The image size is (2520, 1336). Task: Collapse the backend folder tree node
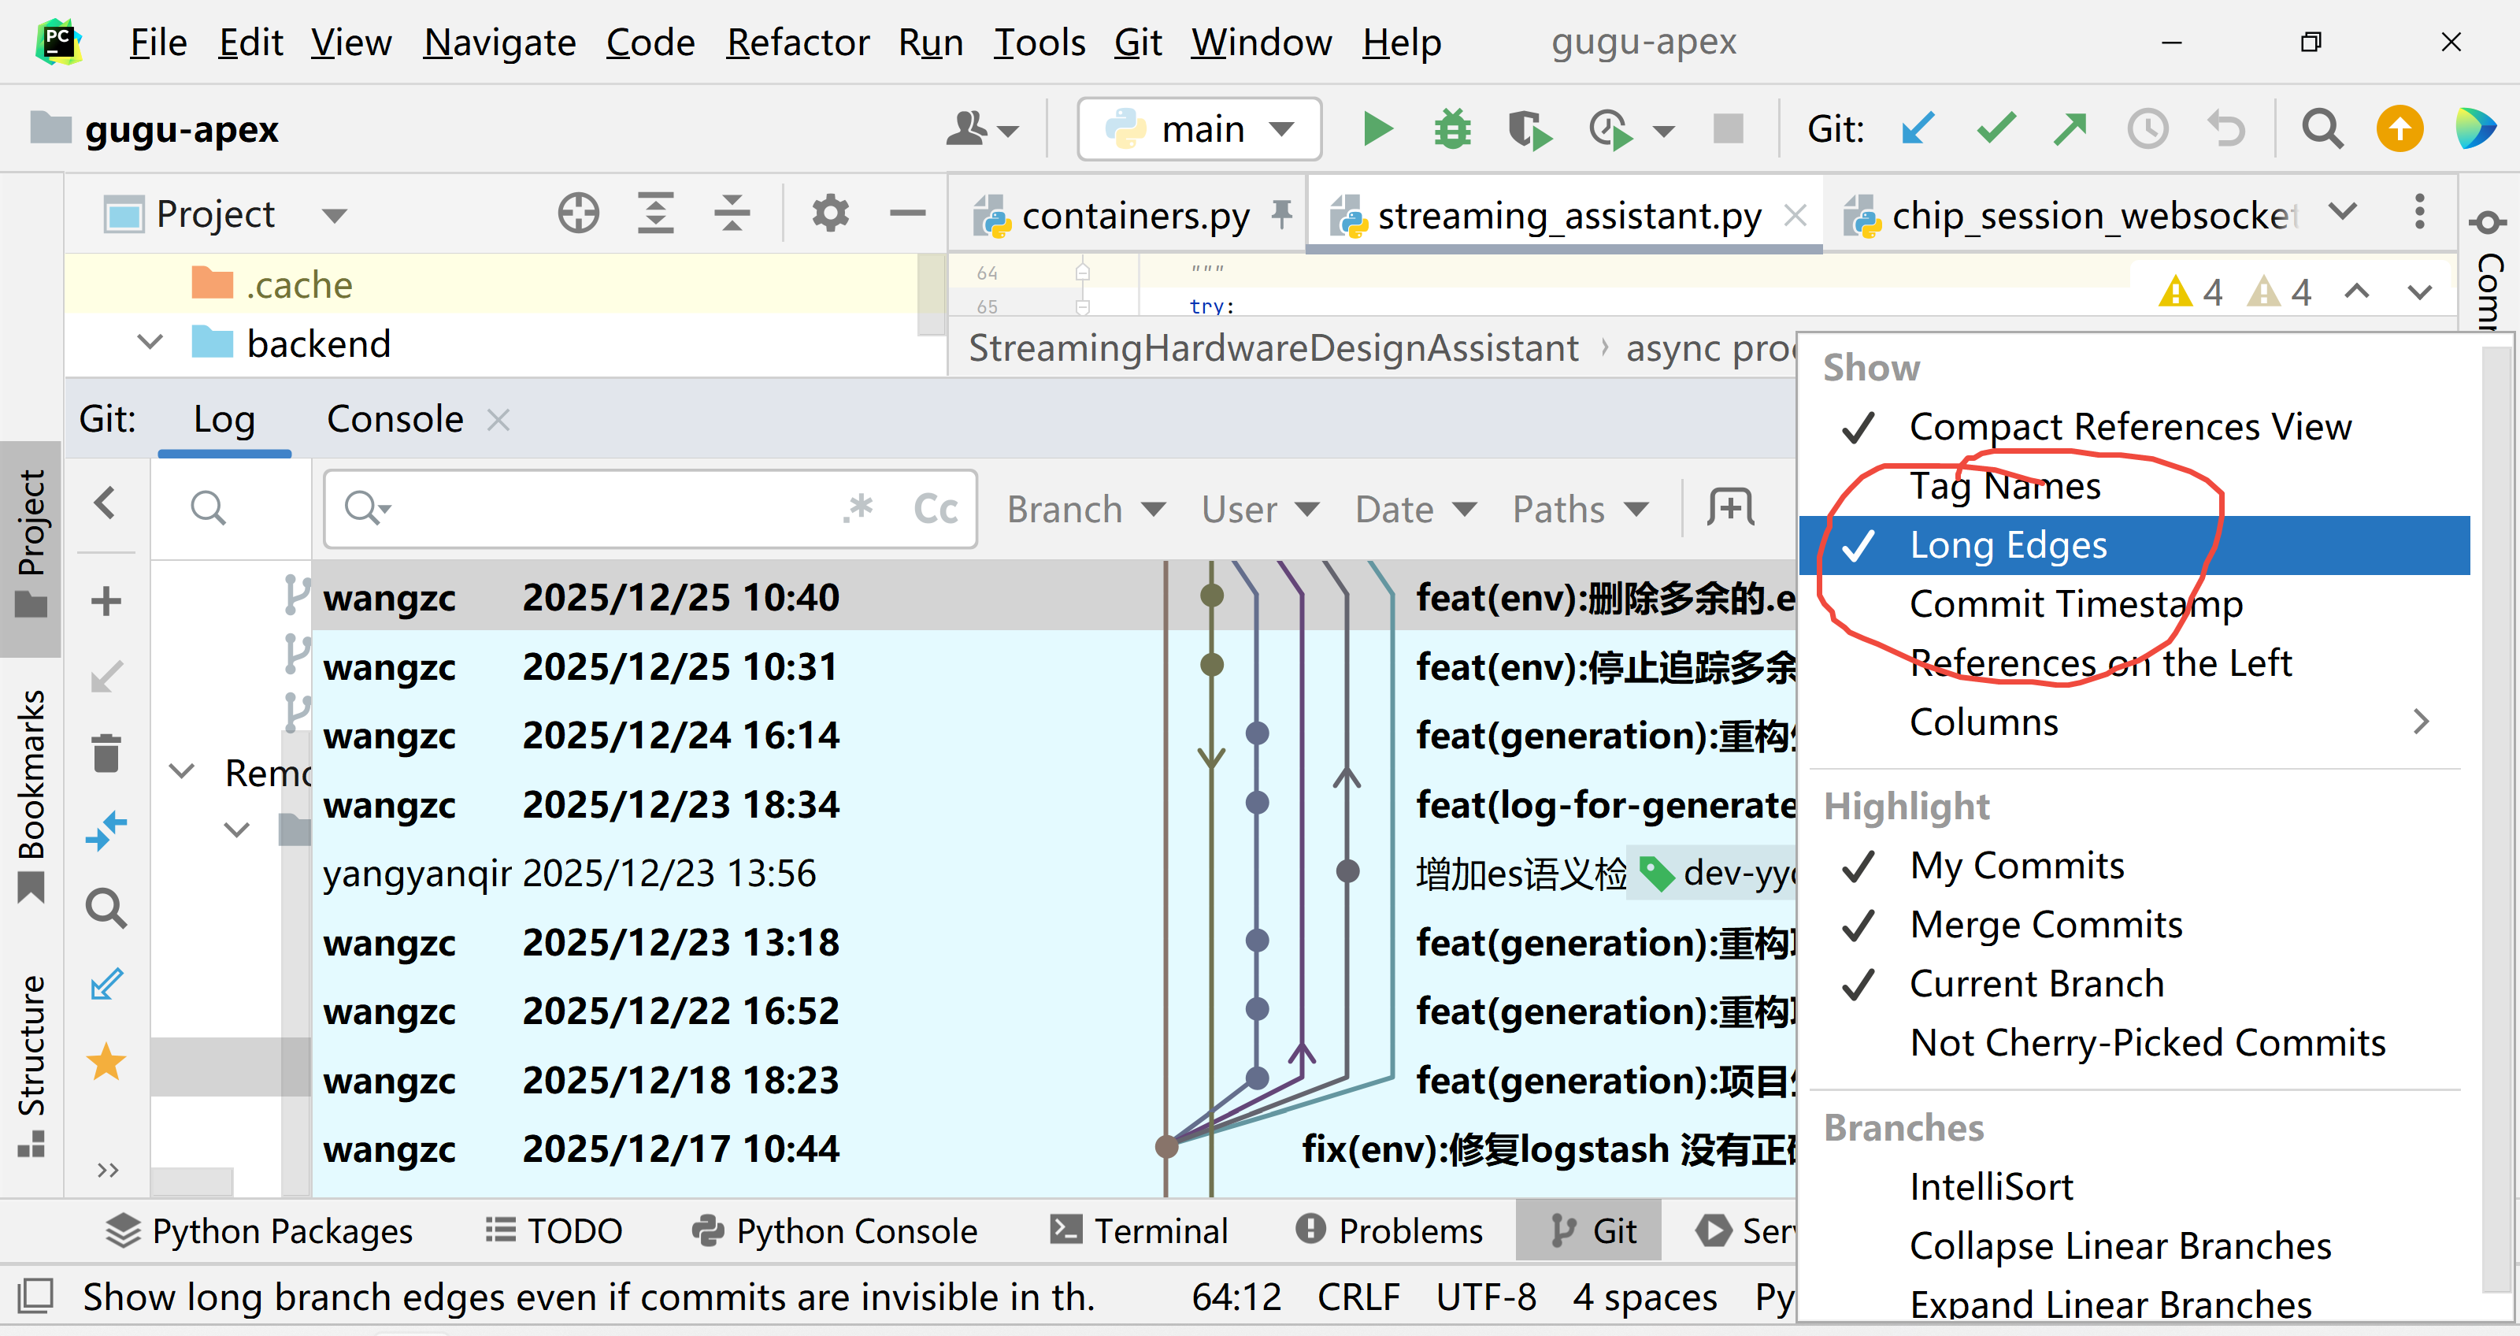coord(150,343)
